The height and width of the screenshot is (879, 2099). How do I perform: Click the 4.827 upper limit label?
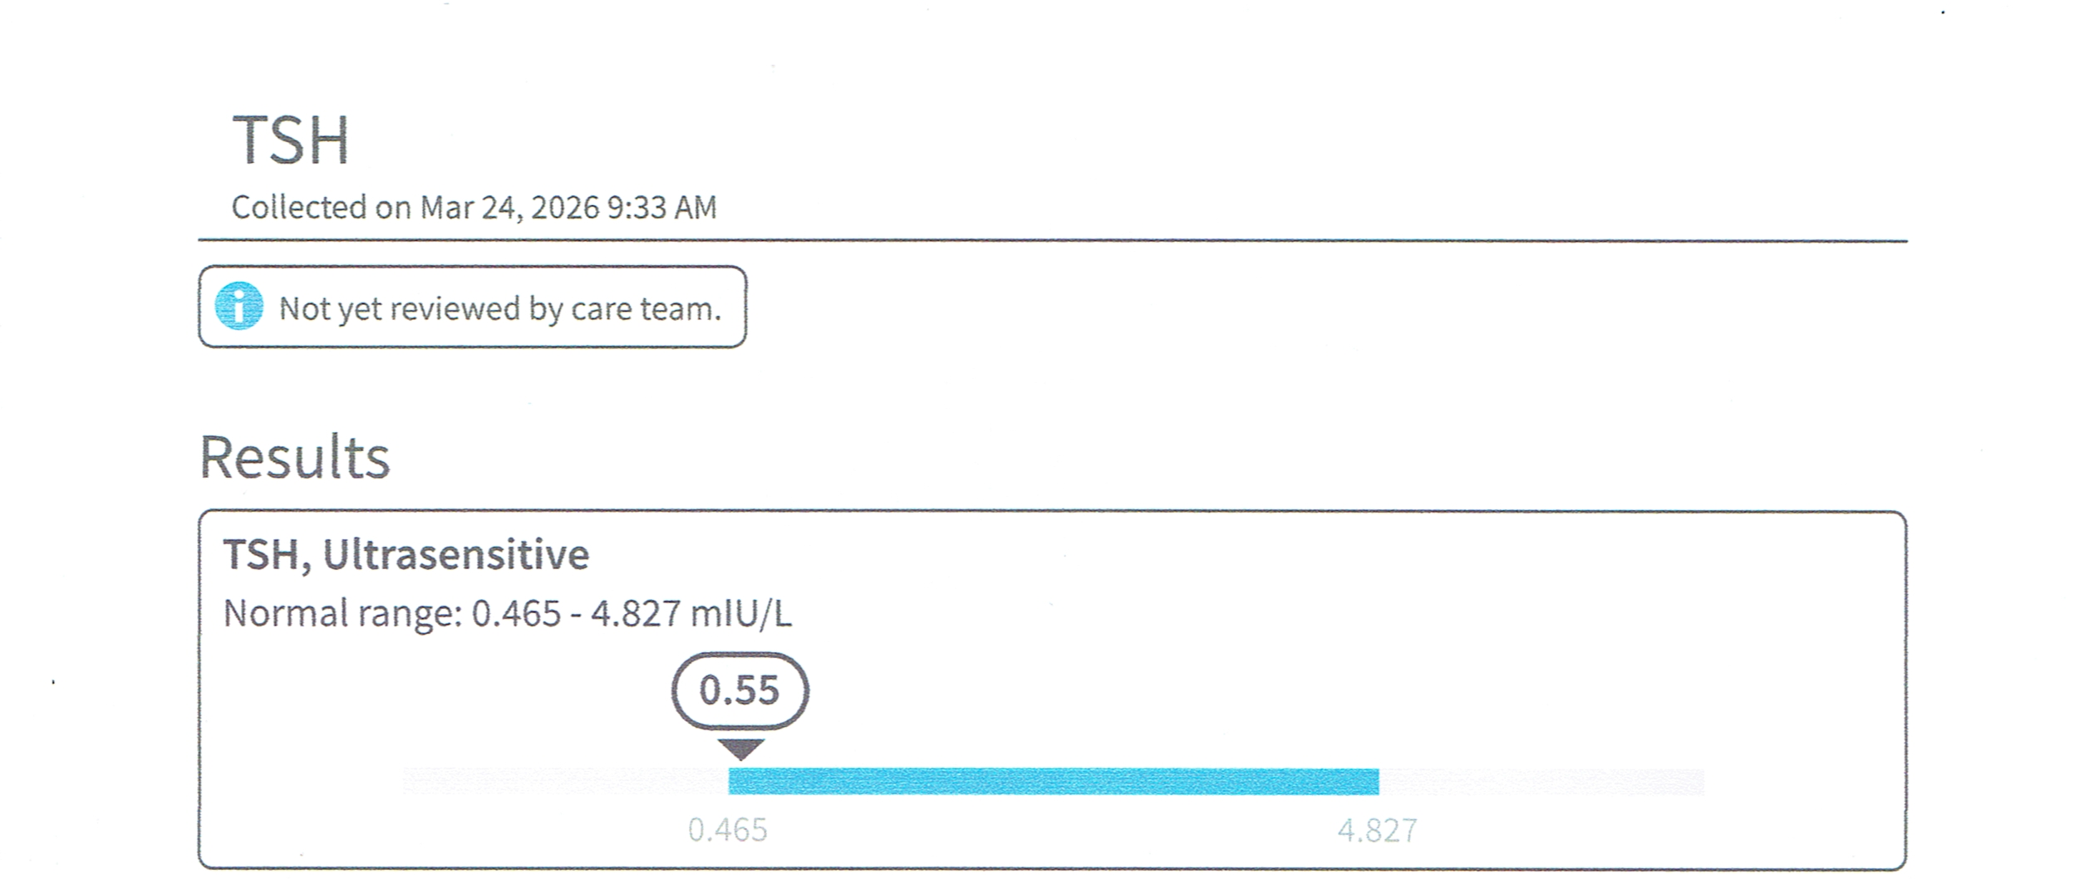pos(1377,830)
